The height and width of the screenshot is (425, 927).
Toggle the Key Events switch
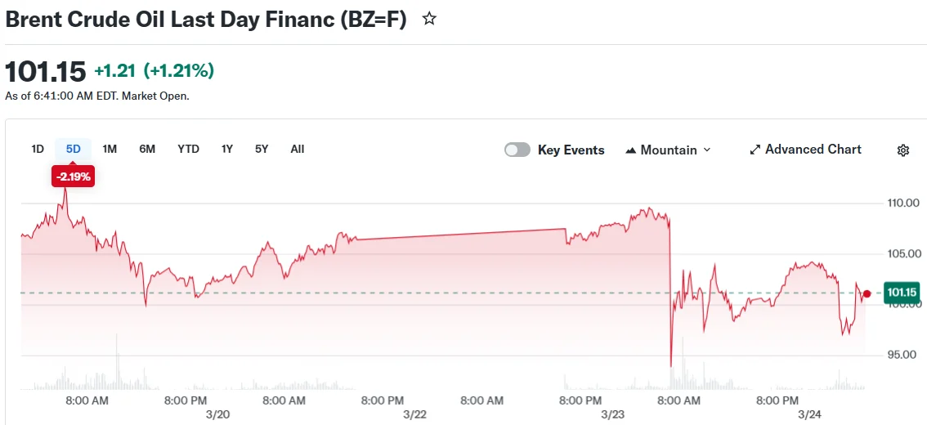[517, 150]
